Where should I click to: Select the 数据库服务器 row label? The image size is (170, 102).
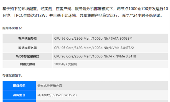pyautogui.click(x=27, y=48)
